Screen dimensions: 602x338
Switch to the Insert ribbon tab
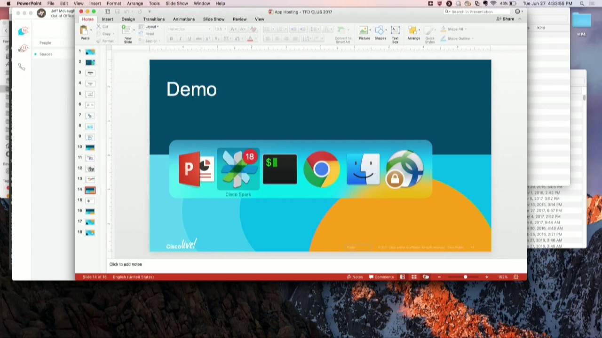click(x=107, y=19)
